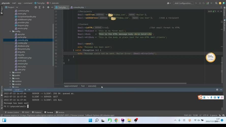Click the floating 84% performance circle
Screen dimensions: 226x127
(x=210, y=57)
